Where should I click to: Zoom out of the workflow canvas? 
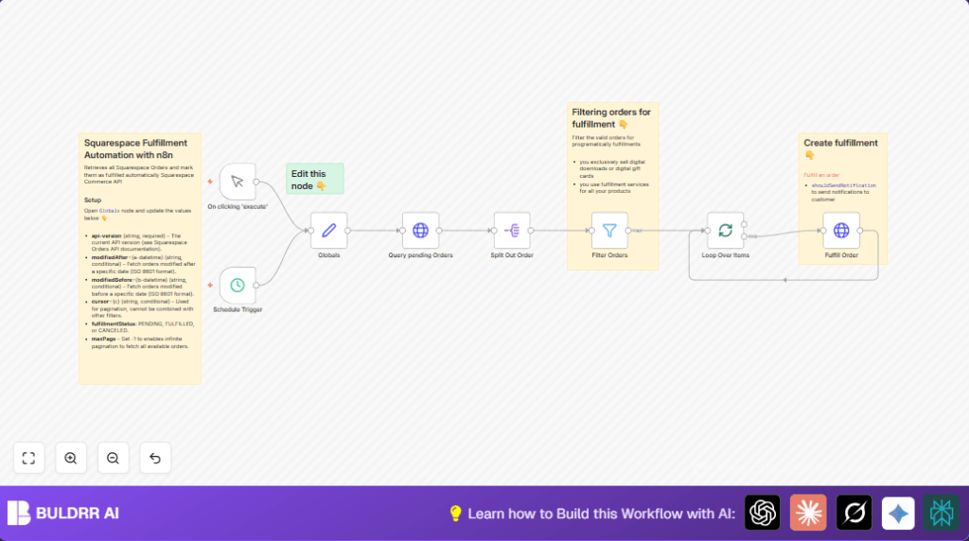pyautogui.click(x=114, y=459)
